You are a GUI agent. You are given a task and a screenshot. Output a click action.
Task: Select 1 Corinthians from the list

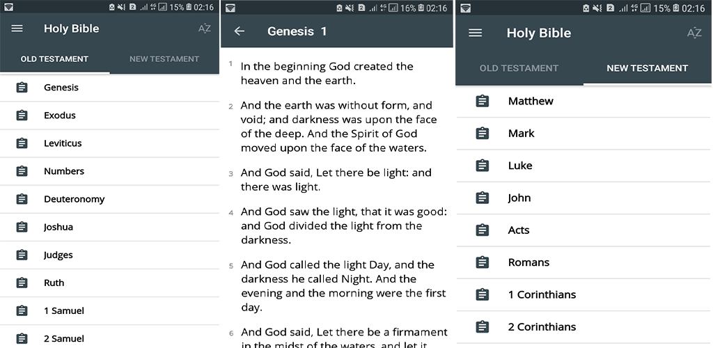(542, 294)
